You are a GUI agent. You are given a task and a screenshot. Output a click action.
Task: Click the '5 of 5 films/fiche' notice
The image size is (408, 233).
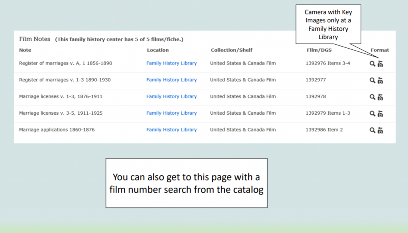click(x=119, y=39)
